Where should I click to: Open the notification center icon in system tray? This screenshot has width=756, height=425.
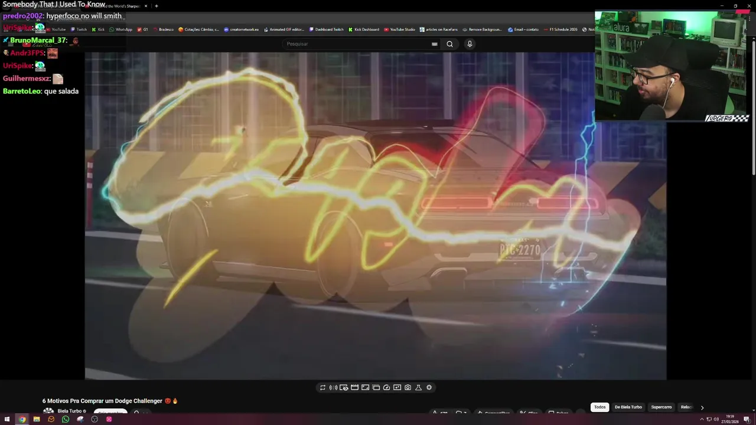tap(747, 420)
